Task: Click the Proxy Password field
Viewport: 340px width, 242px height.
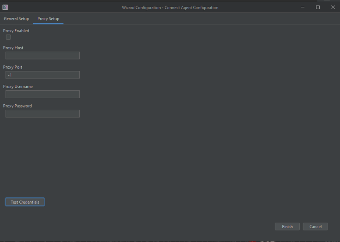Action: 42,113
